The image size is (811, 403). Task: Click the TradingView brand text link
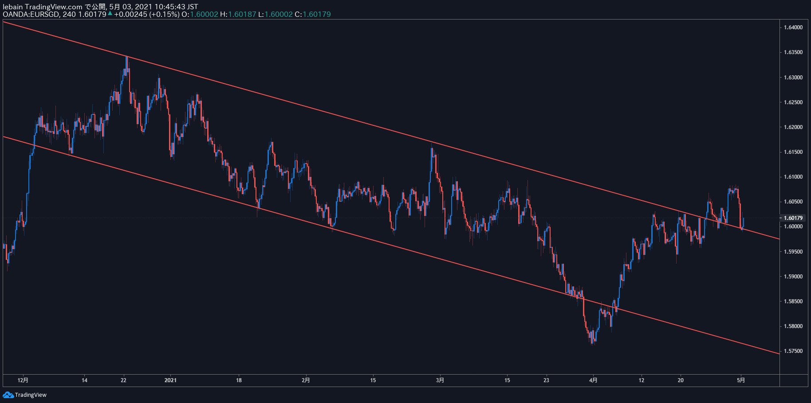(31, 395)
